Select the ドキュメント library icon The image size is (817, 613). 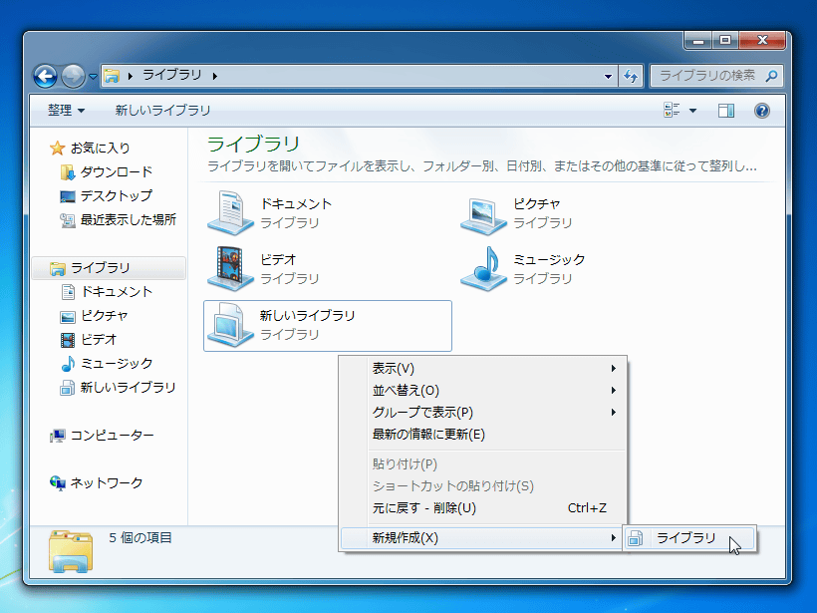pos(230,212)
